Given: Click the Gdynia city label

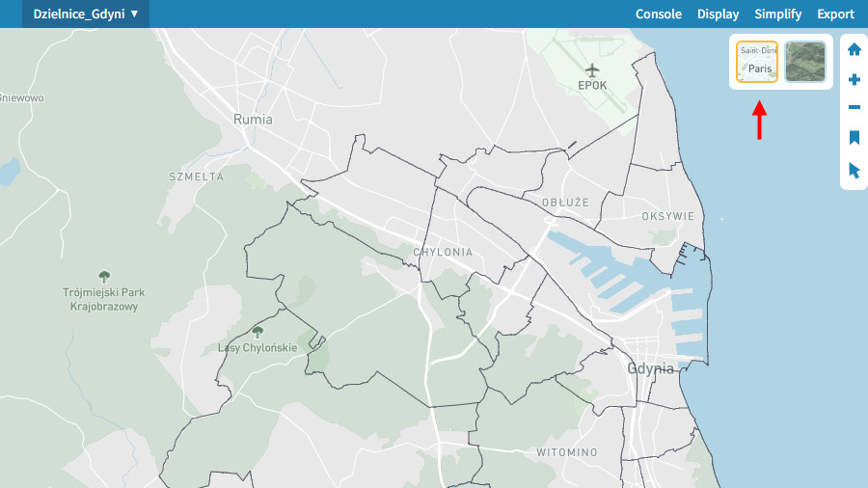Looking at the screenshot, I should click(651, 368).
